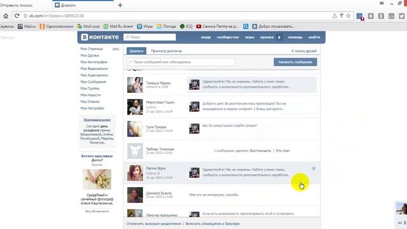Open a new tab with plus icon

tap(120, 5)
